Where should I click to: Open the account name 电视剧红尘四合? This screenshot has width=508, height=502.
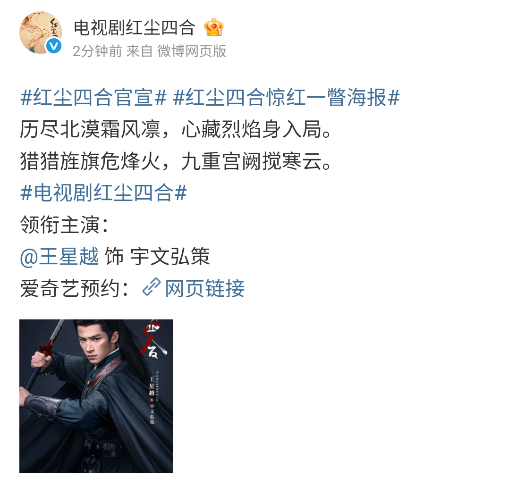point(135,27)
